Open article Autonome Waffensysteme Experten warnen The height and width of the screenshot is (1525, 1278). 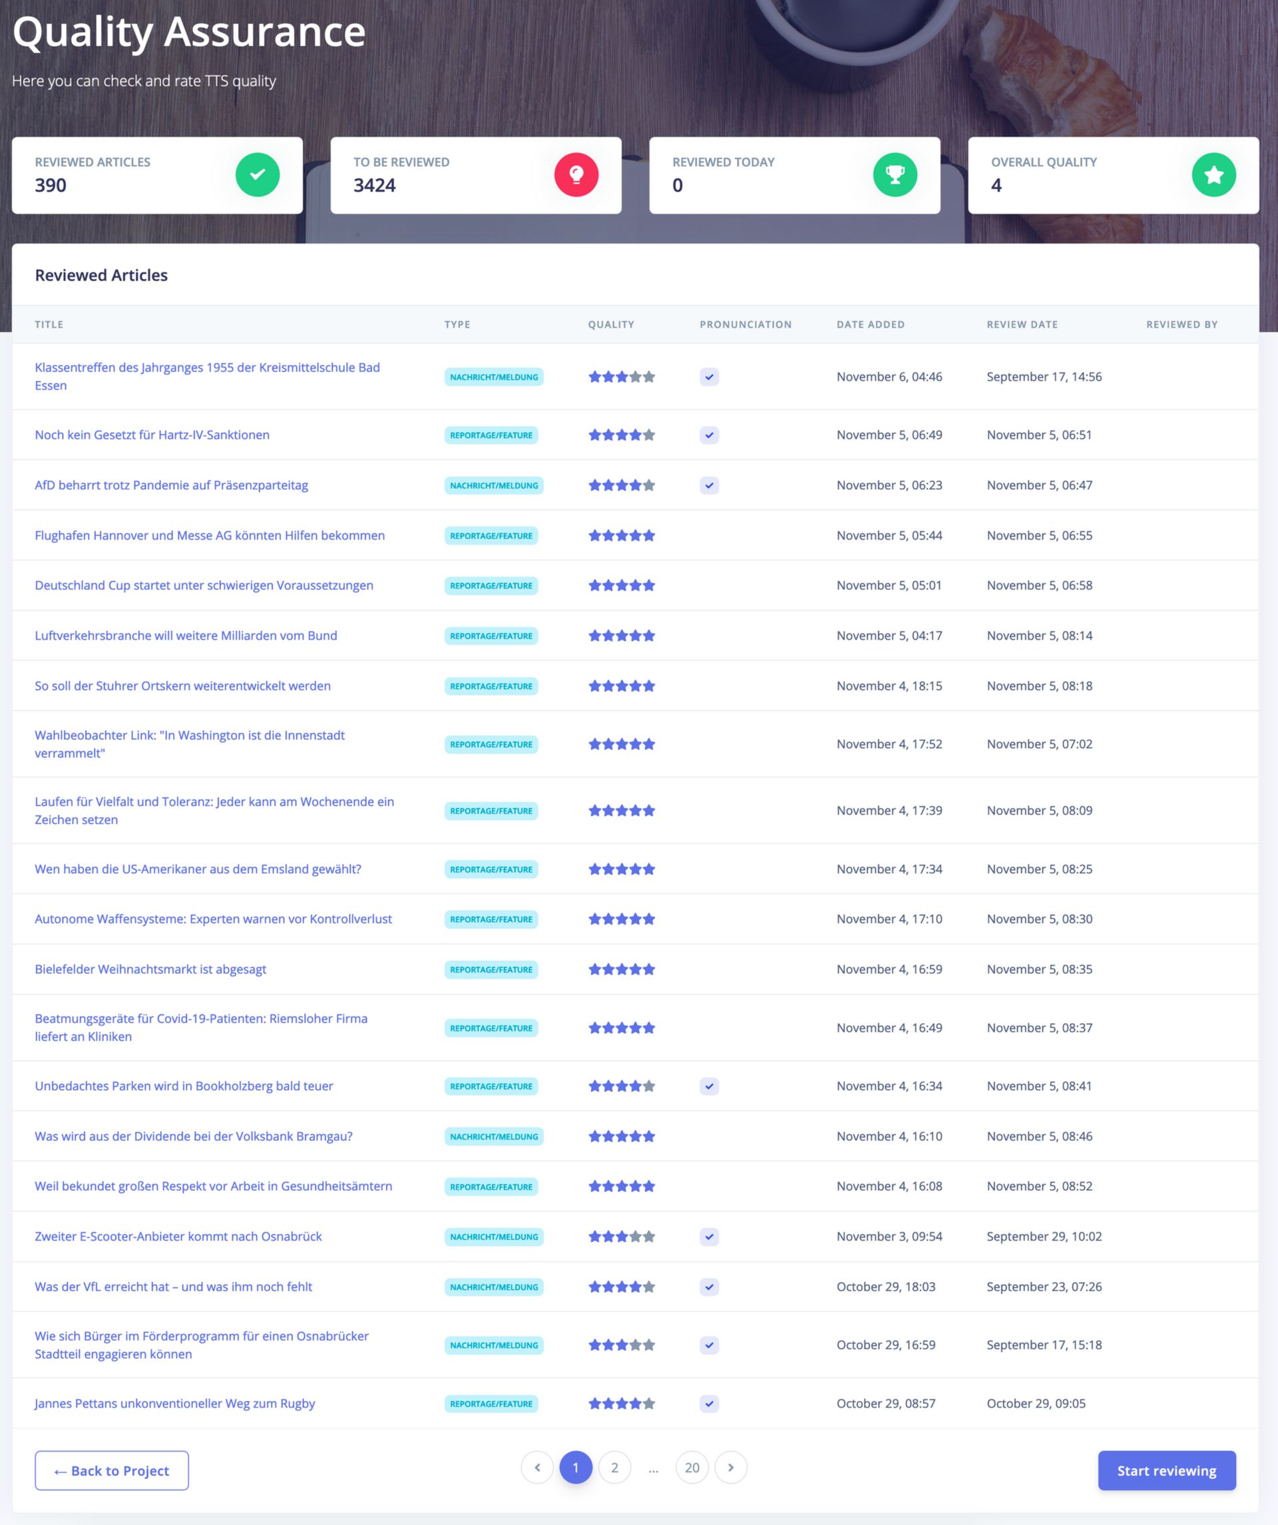214,919
